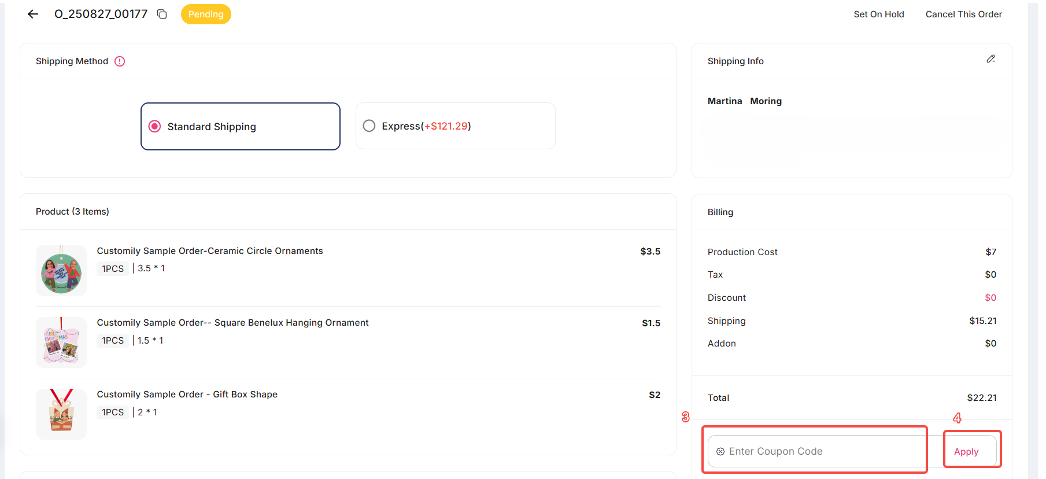1046x479 pixels.
Task: Go back using the left arrow icon
Action: (x=33, y=14)
